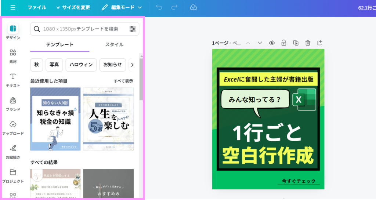Open the 素材 elements panel
This screenshot has height=200, width=376.
[x=13, y=56]
